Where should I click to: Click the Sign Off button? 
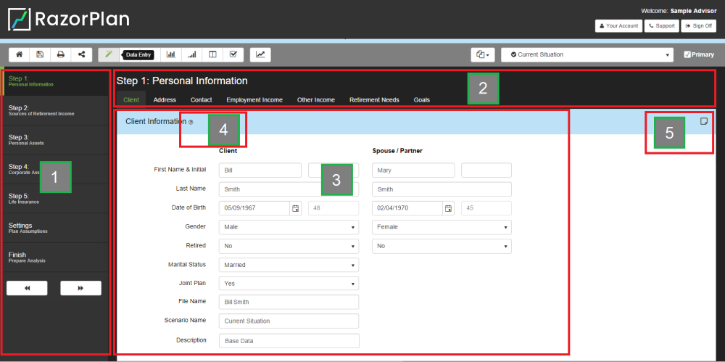point(699,25)
